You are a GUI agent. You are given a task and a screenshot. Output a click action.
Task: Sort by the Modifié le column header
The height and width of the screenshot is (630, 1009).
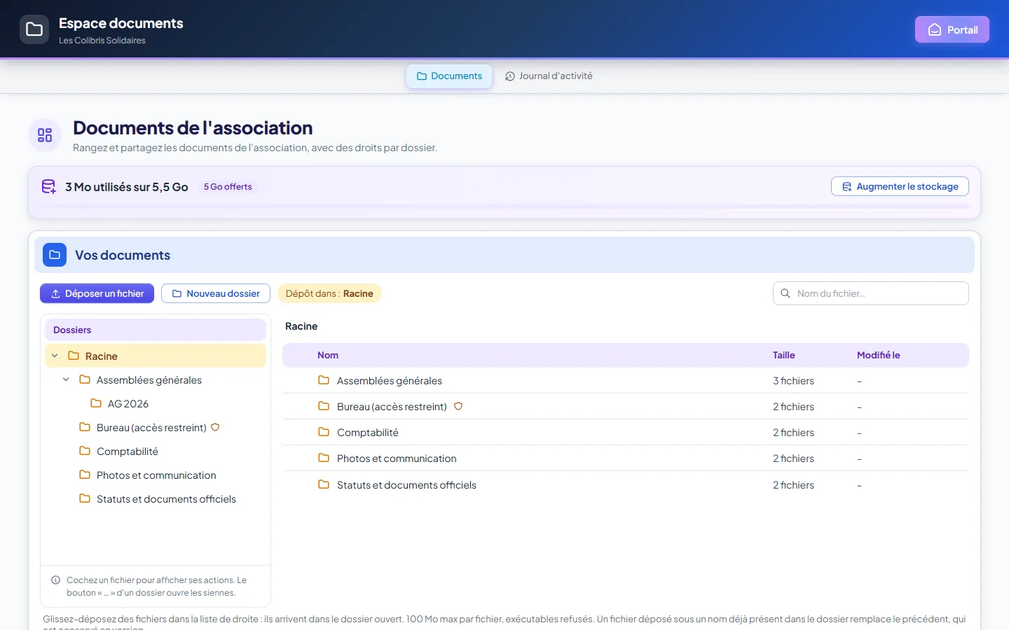(879, 355)
